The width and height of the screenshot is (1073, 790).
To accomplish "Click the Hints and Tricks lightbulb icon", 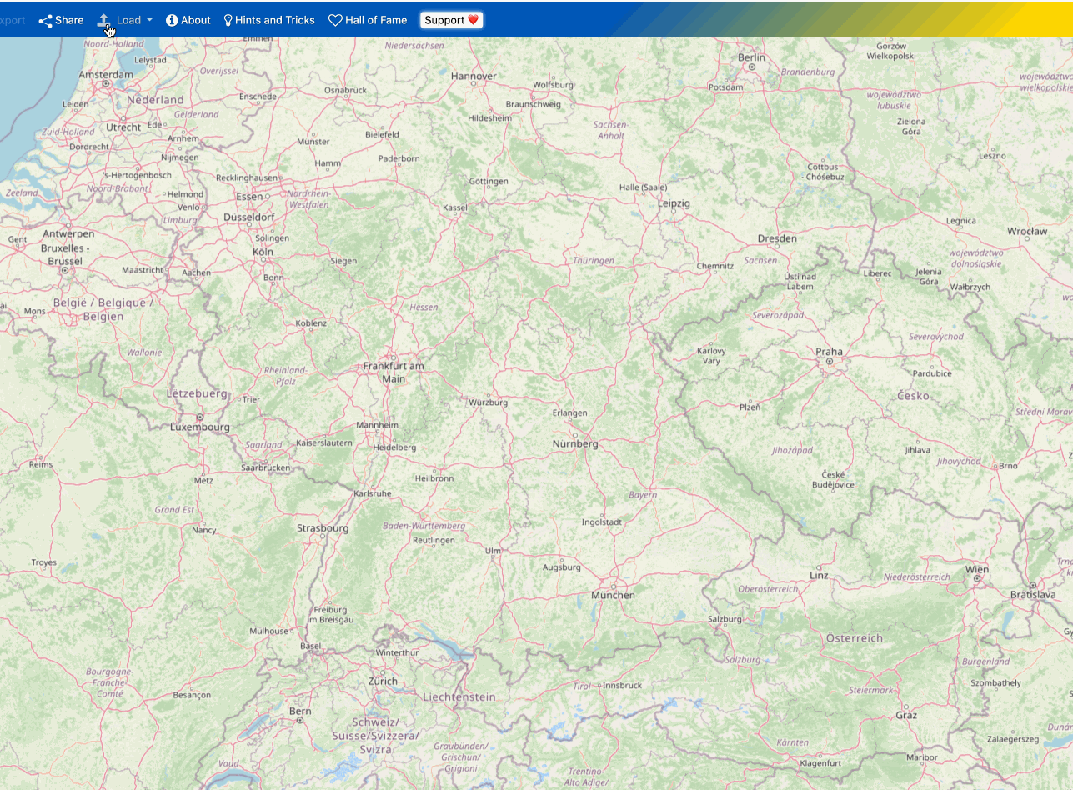I will point(228,20).
